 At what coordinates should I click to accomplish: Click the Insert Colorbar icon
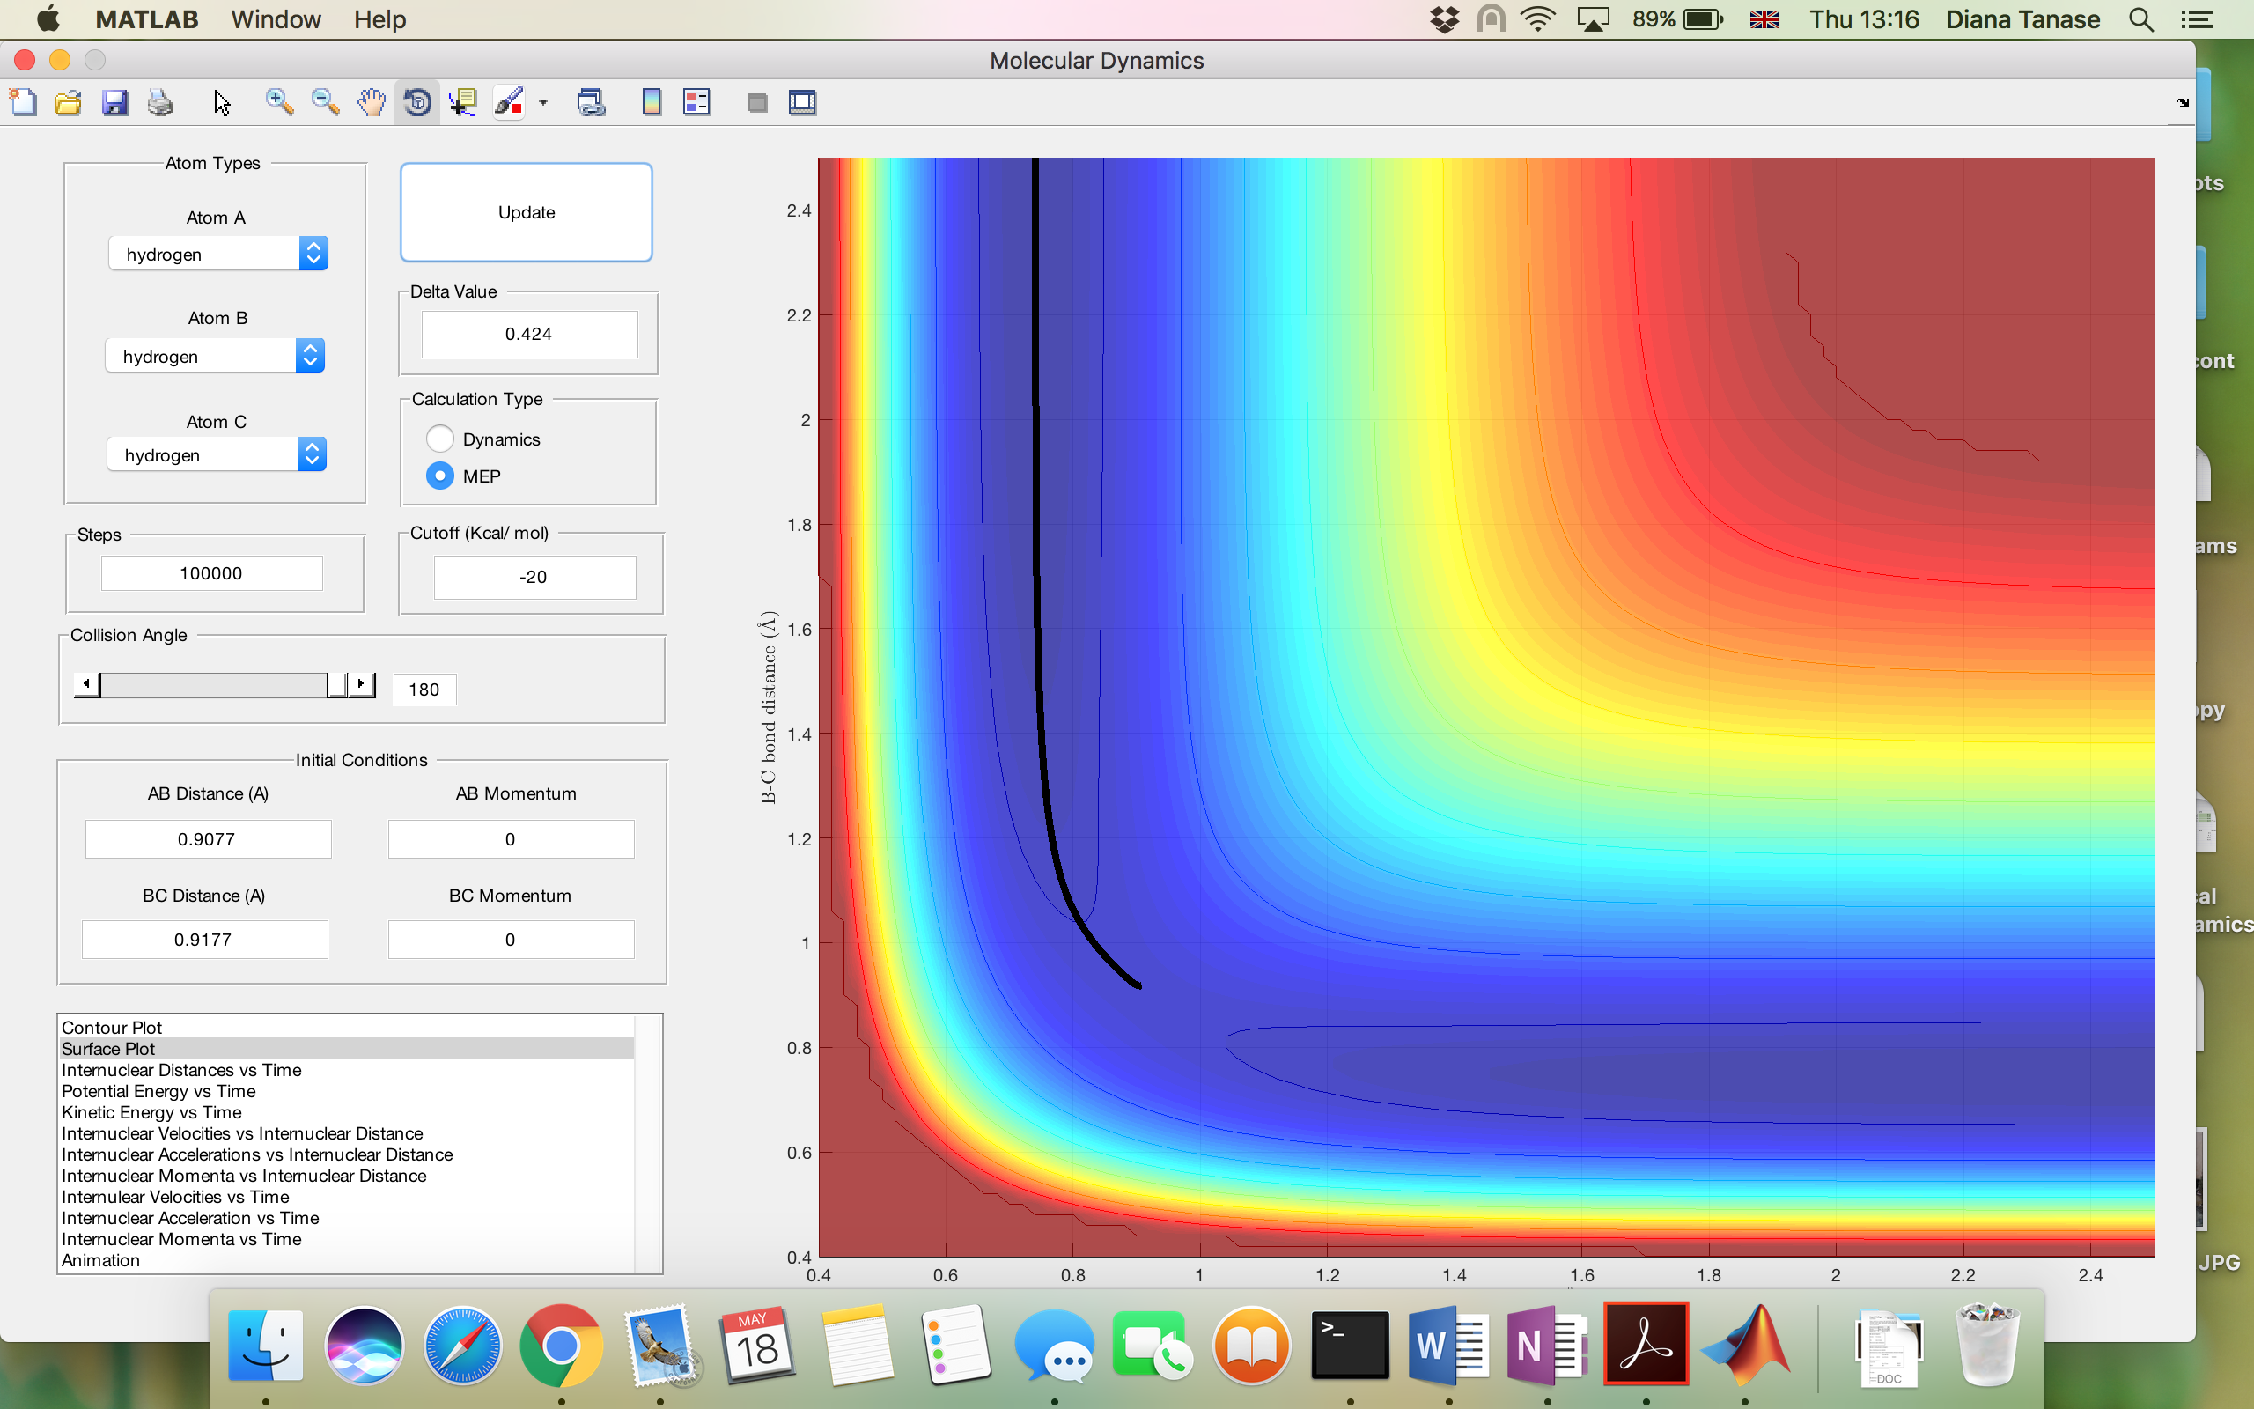651,102
